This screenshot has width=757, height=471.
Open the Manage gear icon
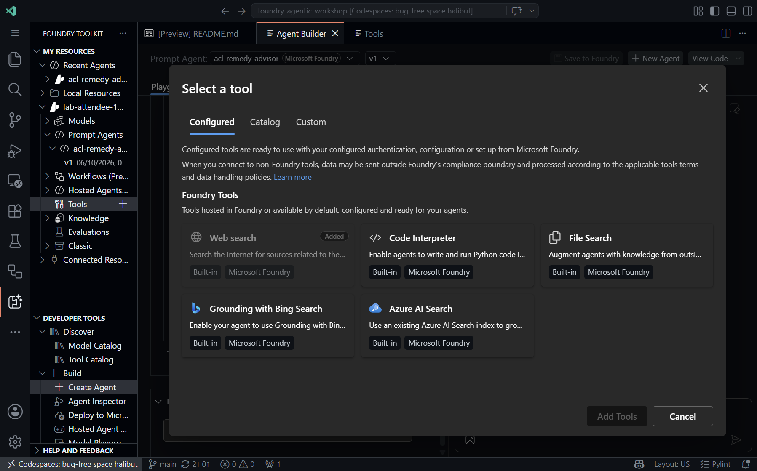click(x=15, y=442)
